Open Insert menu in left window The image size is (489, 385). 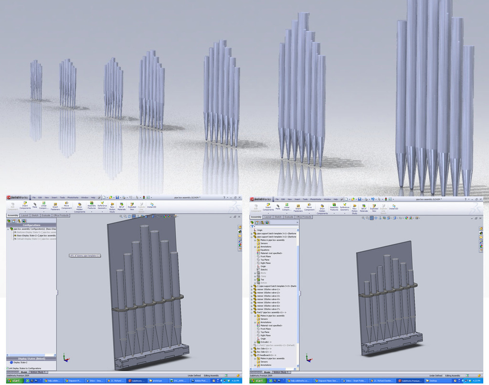click(x=54, y=197)
